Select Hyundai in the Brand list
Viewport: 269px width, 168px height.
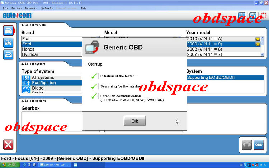pyautogui.click(x=52, y=54)
